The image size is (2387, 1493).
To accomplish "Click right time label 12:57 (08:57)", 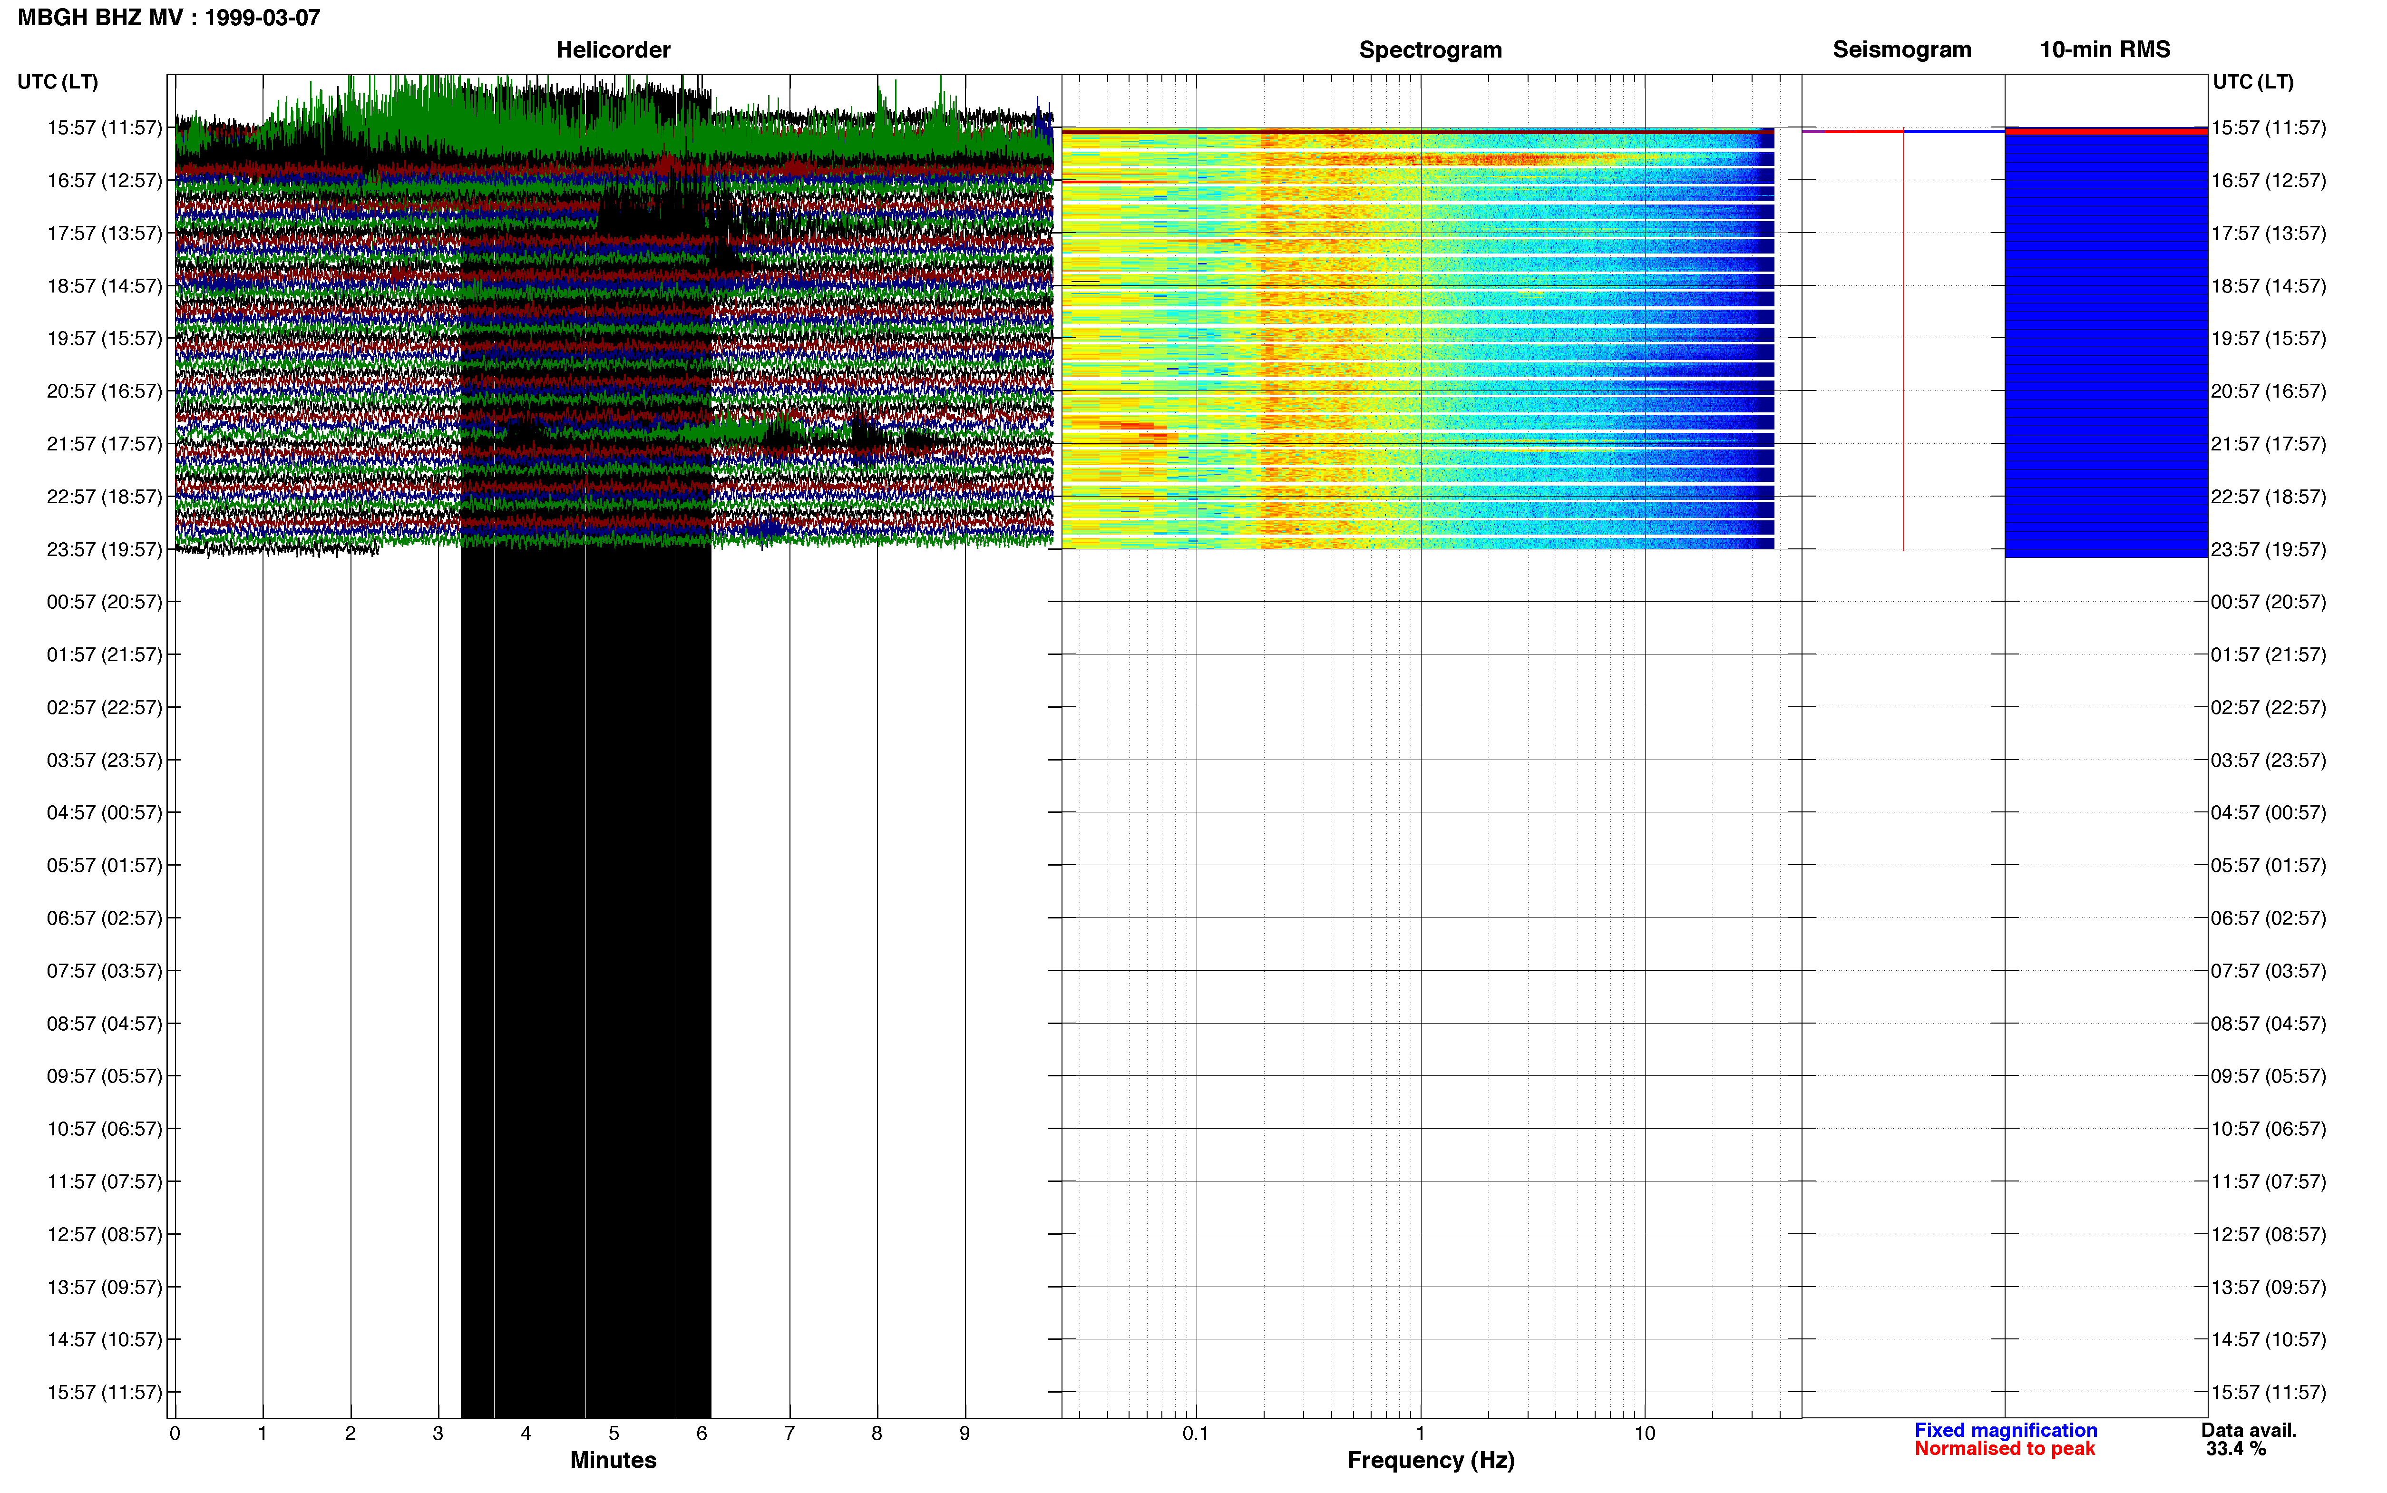I will 2269,1233.
